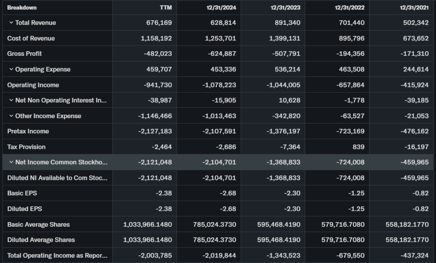The width and height of the screenshot is (436, 263).
Task: Select the Diluted Average Shares row label
Action: [x=41, y=240]
